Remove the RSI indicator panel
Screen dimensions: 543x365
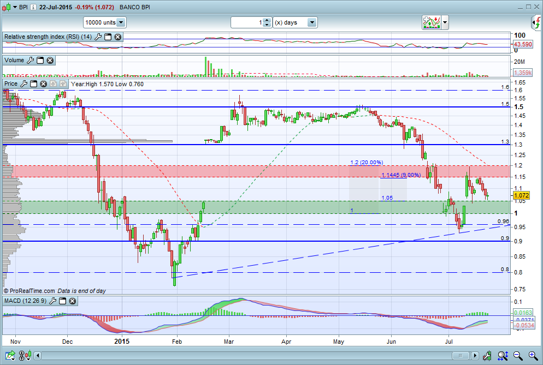[118, 37]
